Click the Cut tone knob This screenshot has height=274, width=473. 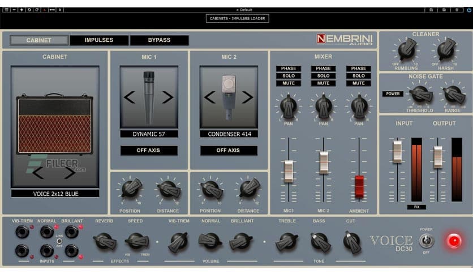pyautogui.click(x=352, y=242)
